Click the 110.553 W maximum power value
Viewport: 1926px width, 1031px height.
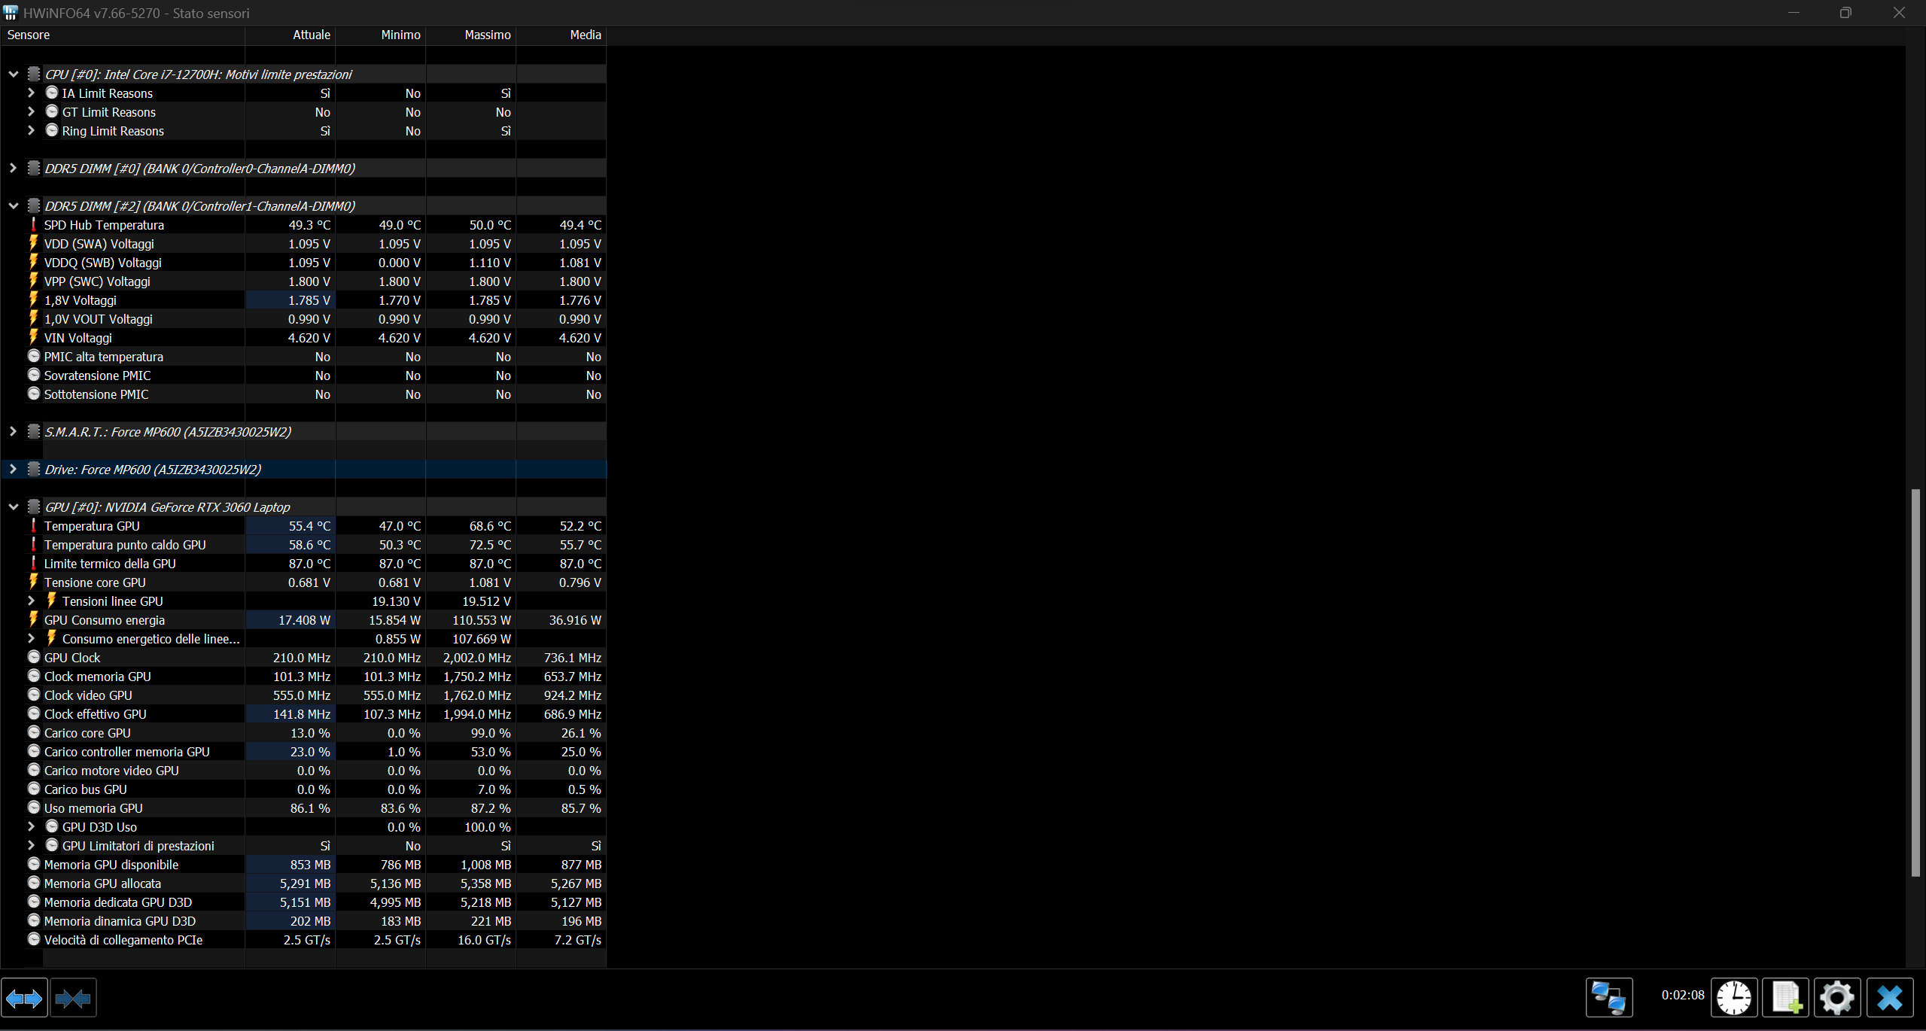click(x=482, y=619)
